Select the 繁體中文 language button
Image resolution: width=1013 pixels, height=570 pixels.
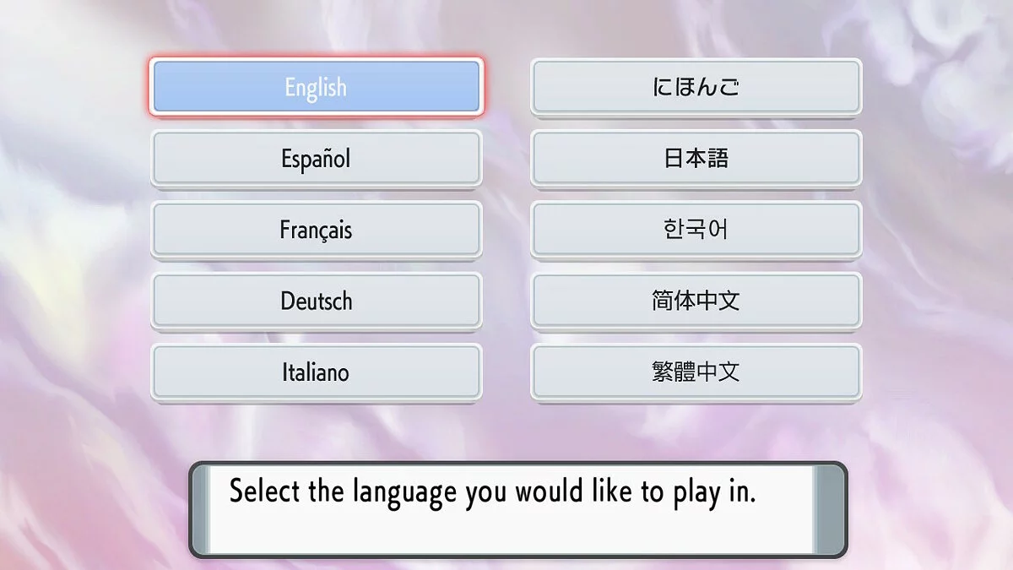click(696, 372)
